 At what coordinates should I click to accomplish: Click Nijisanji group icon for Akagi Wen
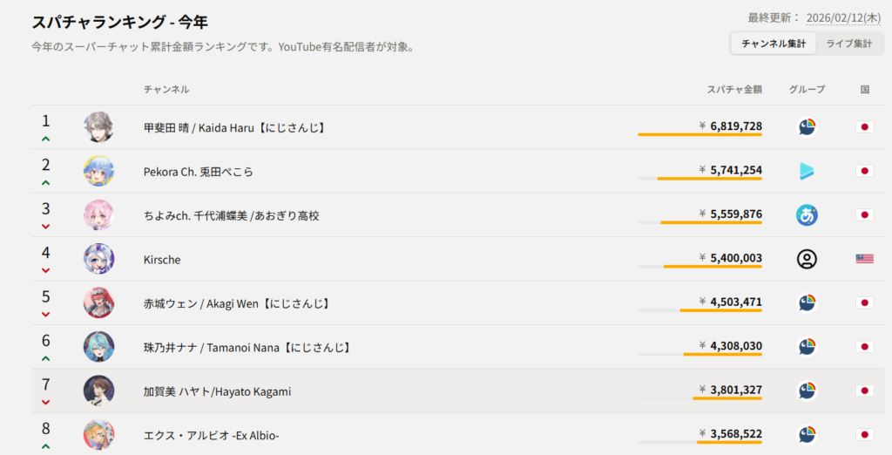point(807,302)
